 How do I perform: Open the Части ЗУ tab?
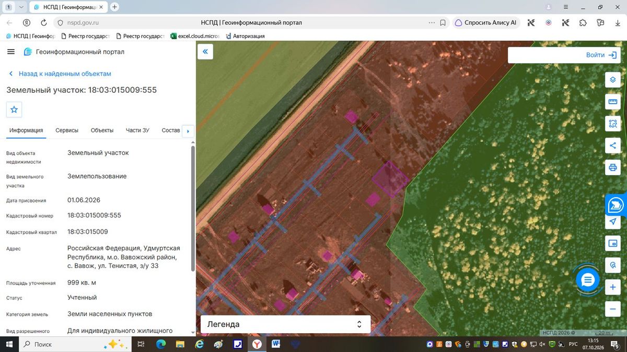tap(137, 130)
